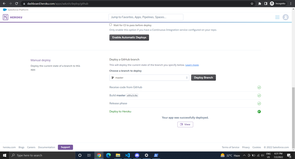Click the purple Support button
The width and height of the screenshot is (295, 159).
65,147
